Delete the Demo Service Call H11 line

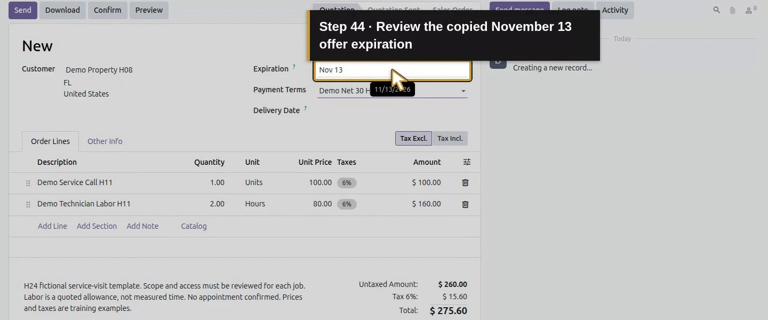click(x=465, y=182)
